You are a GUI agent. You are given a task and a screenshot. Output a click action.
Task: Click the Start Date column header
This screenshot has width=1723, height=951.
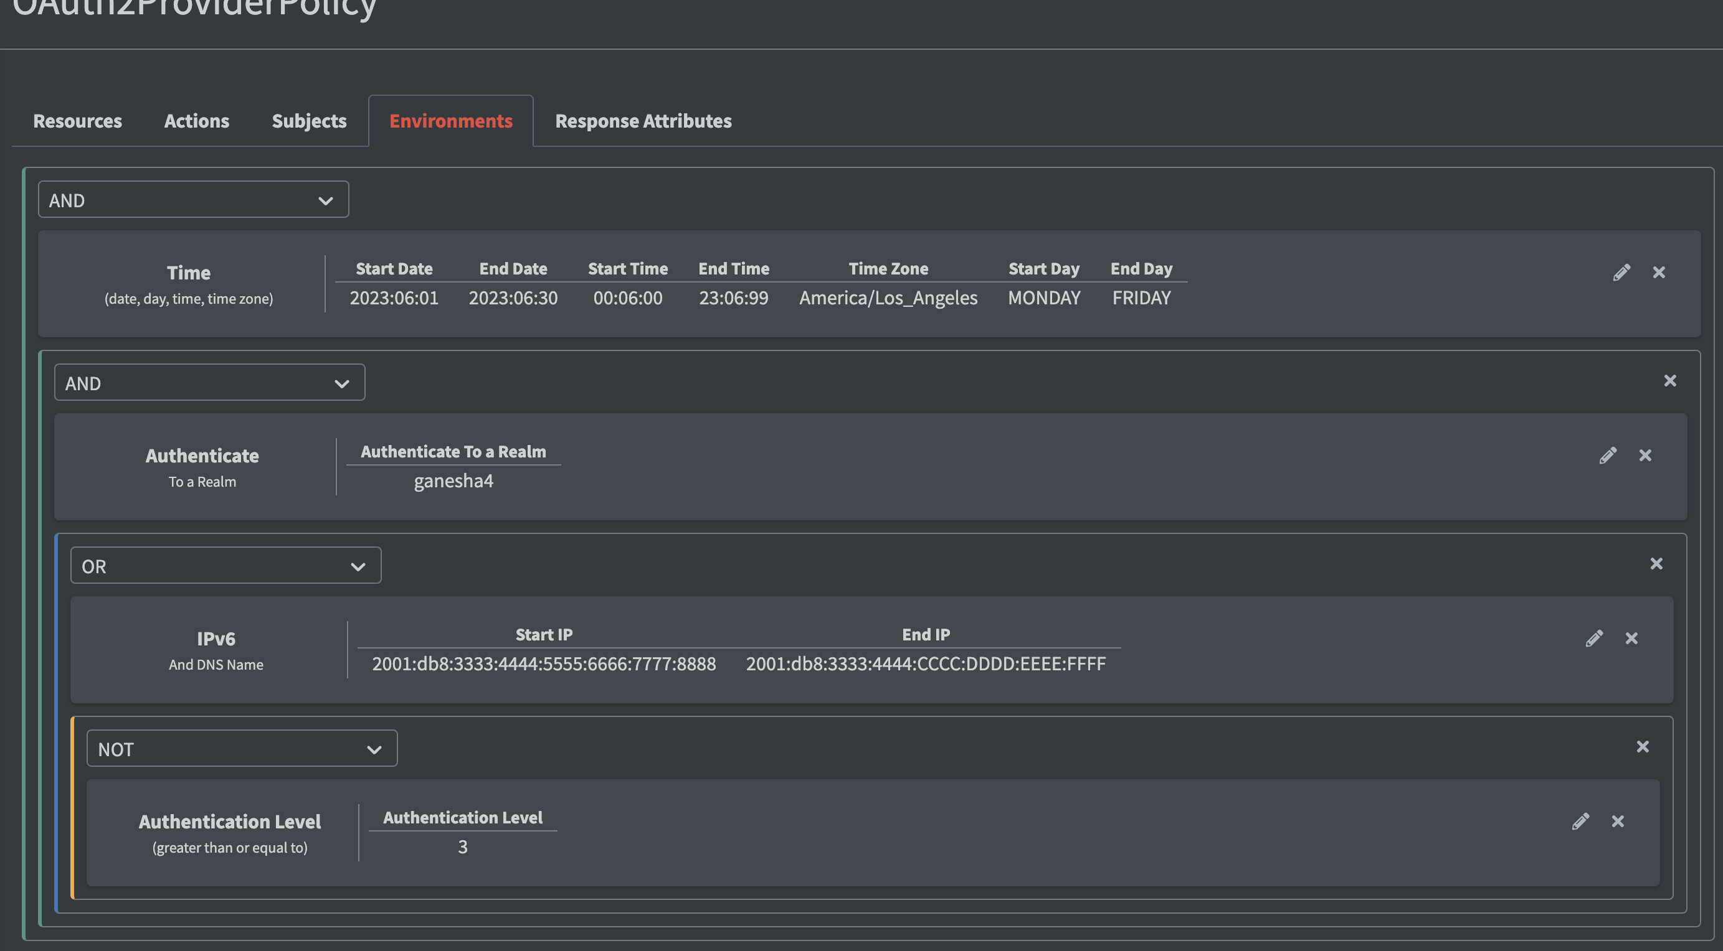point(394,269)
